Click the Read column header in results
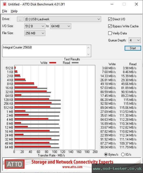This screenshot has height=173, width=143. pos(133,64)
